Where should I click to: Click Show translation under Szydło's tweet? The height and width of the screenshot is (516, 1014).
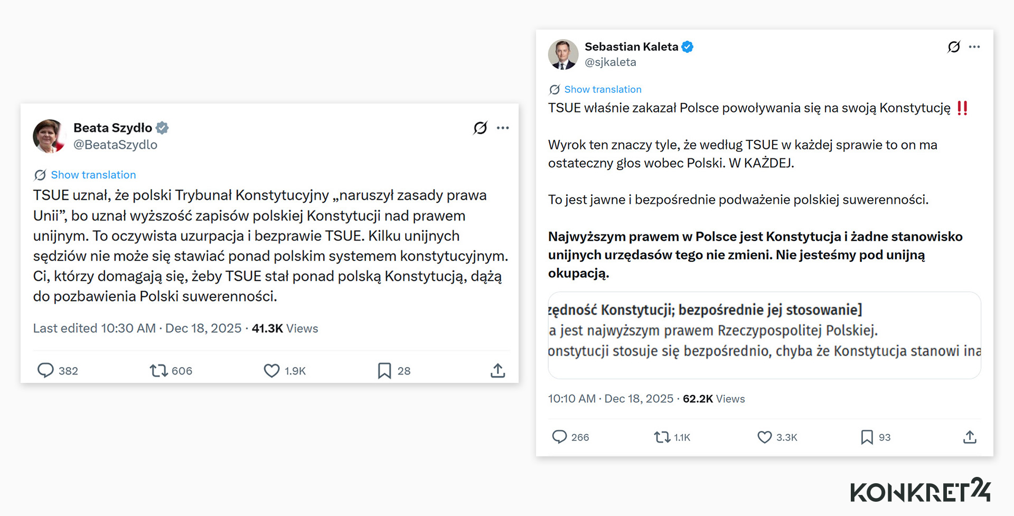[93, 174]
